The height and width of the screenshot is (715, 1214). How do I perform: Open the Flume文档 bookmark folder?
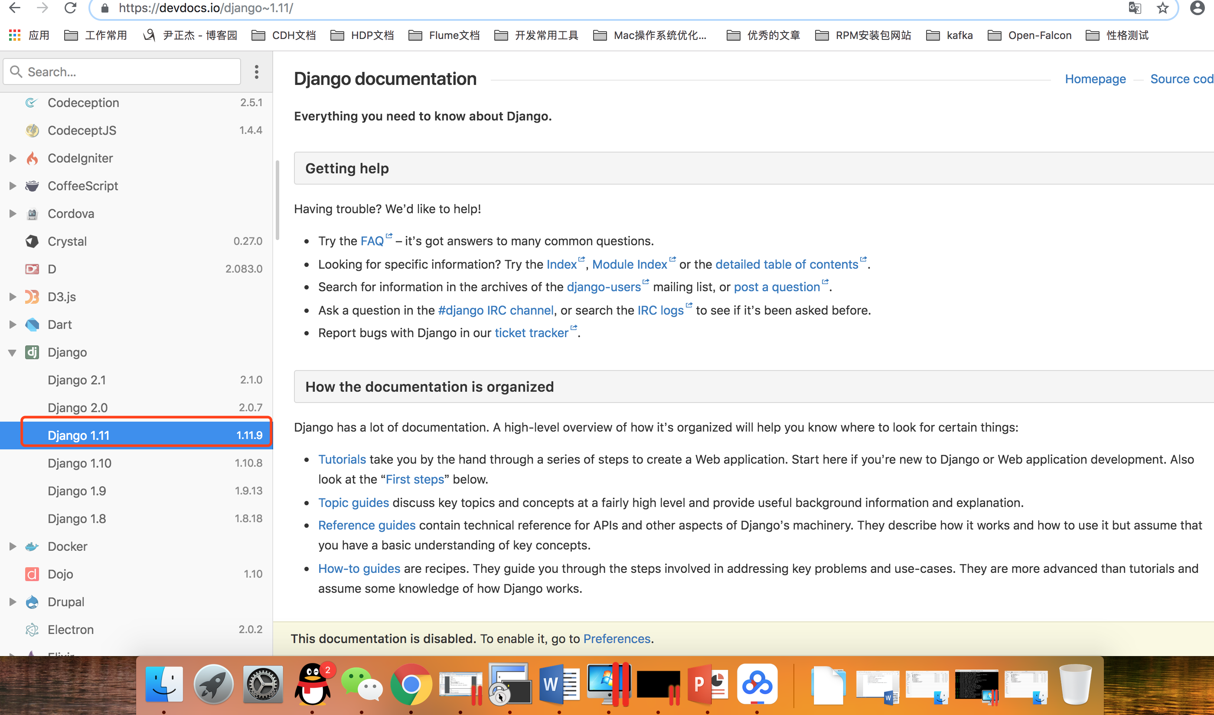[x=444, y=35]
